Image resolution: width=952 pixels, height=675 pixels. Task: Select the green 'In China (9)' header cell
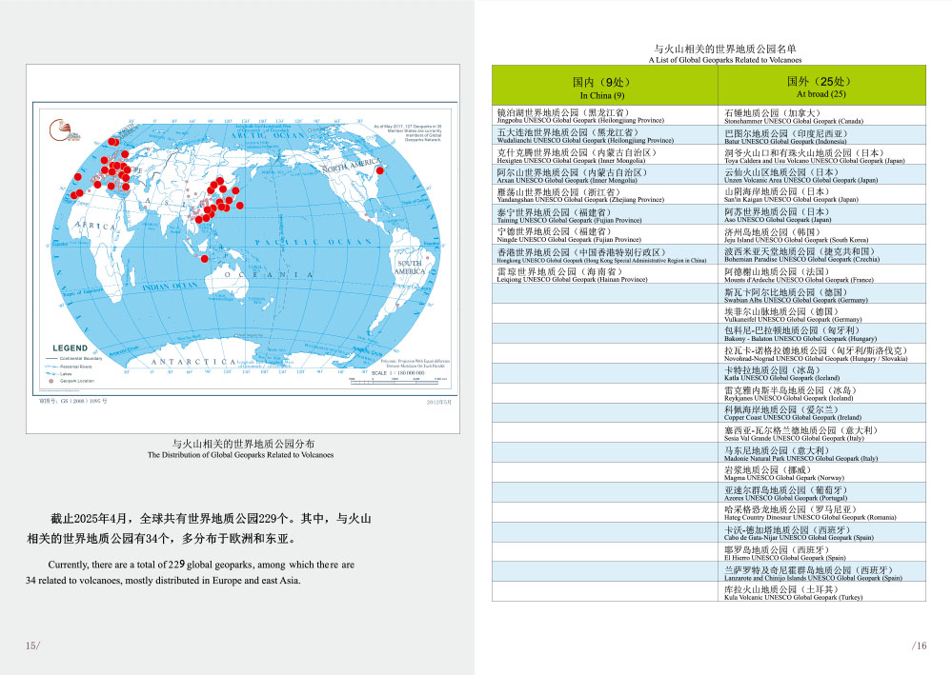pos(604,88)
